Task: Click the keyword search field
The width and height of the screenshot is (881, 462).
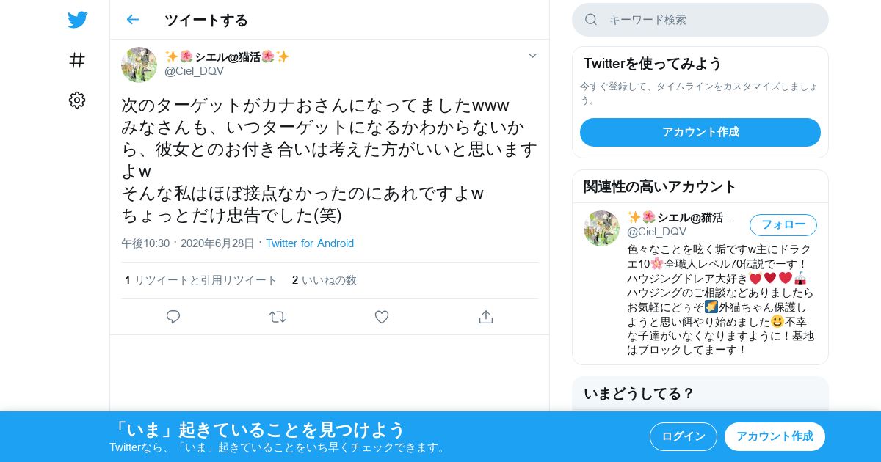Action: [700, 20]
